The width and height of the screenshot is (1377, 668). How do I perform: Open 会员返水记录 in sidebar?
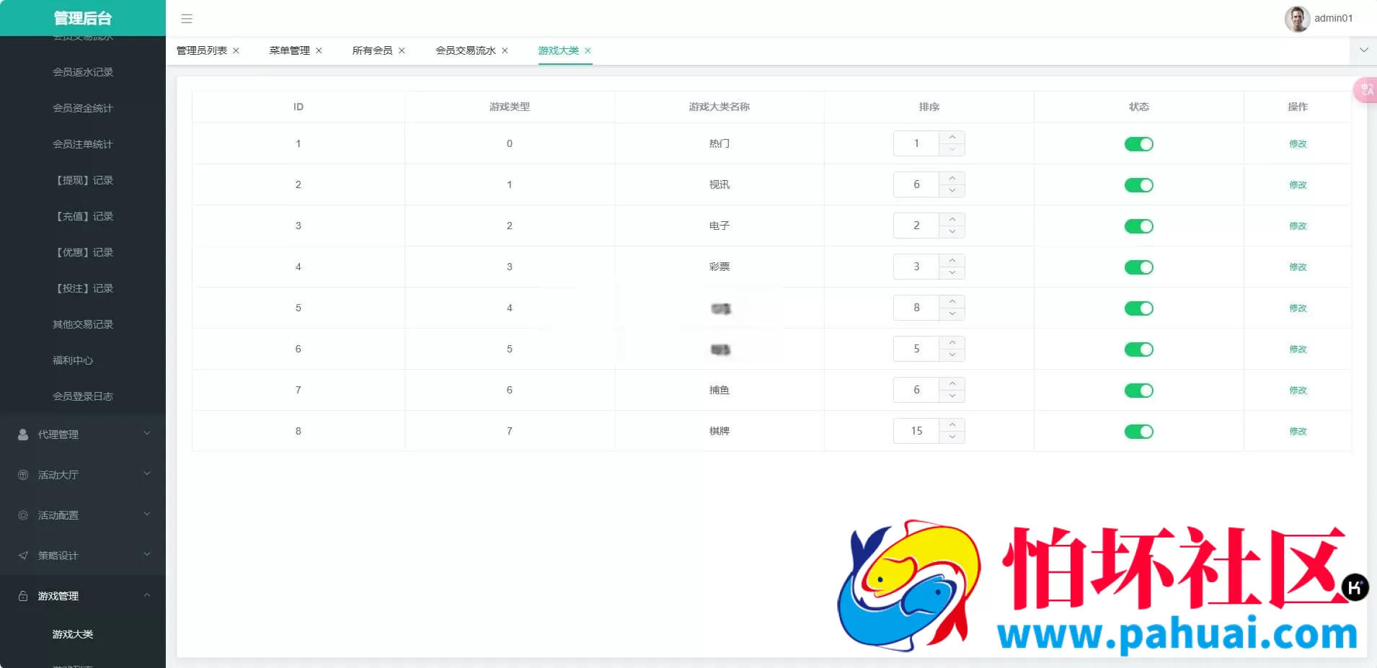tap(83, 72)
